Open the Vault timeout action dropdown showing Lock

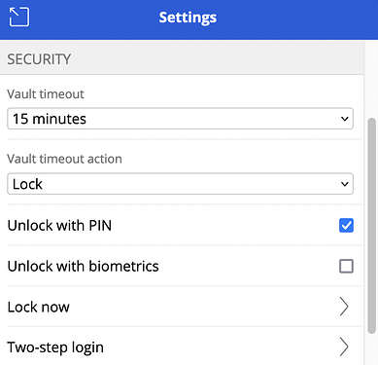(180, 184)
